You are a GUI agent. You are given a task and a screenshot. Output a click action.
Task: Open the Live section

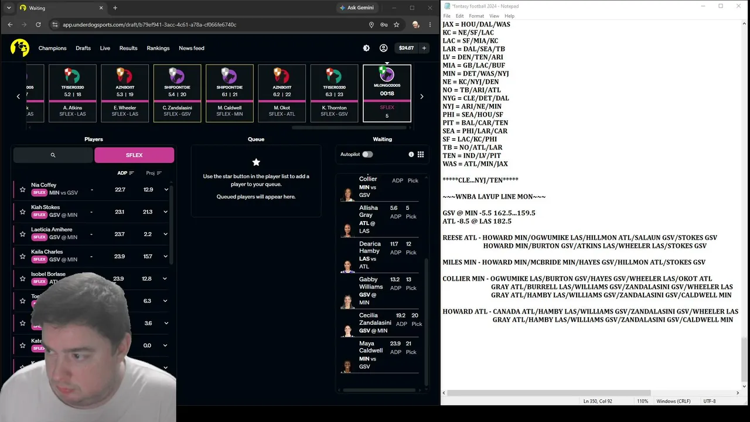105,48
